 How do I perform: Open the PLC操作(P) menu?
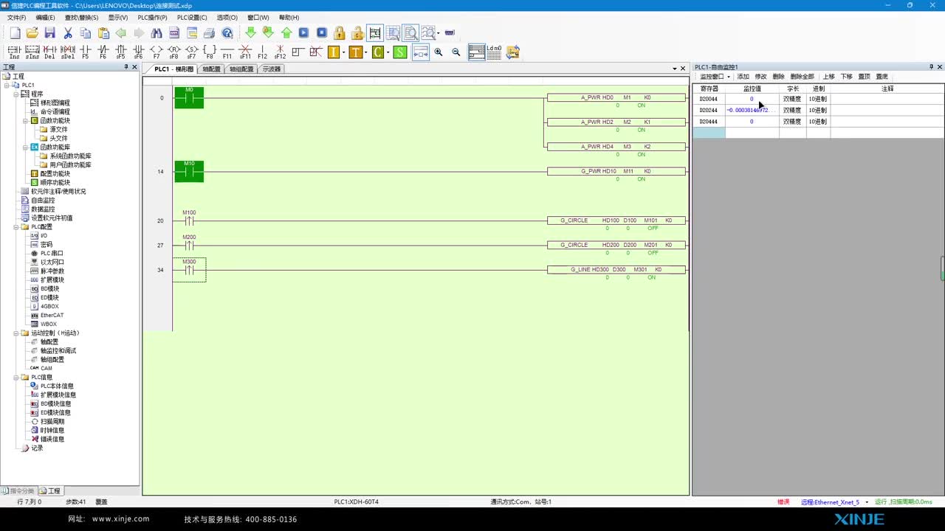152,17
